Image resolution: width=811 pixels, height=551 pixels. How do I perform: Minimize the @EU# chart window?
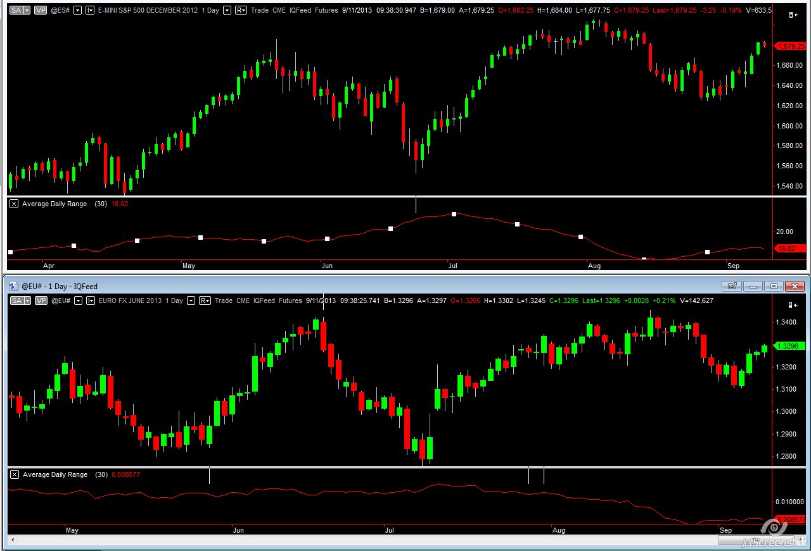(753, 286)
